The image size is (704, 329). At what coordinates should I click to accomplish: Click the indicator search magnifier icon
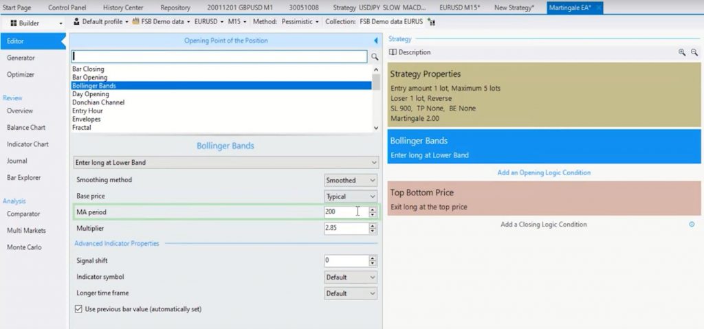pyautogui.click(x=375, y=57)
